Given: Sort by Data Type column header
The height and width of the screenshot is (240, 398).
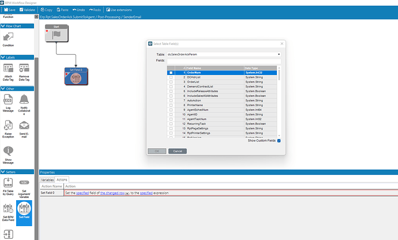Looking at the screenshot, I should click(x=260, y=68).
